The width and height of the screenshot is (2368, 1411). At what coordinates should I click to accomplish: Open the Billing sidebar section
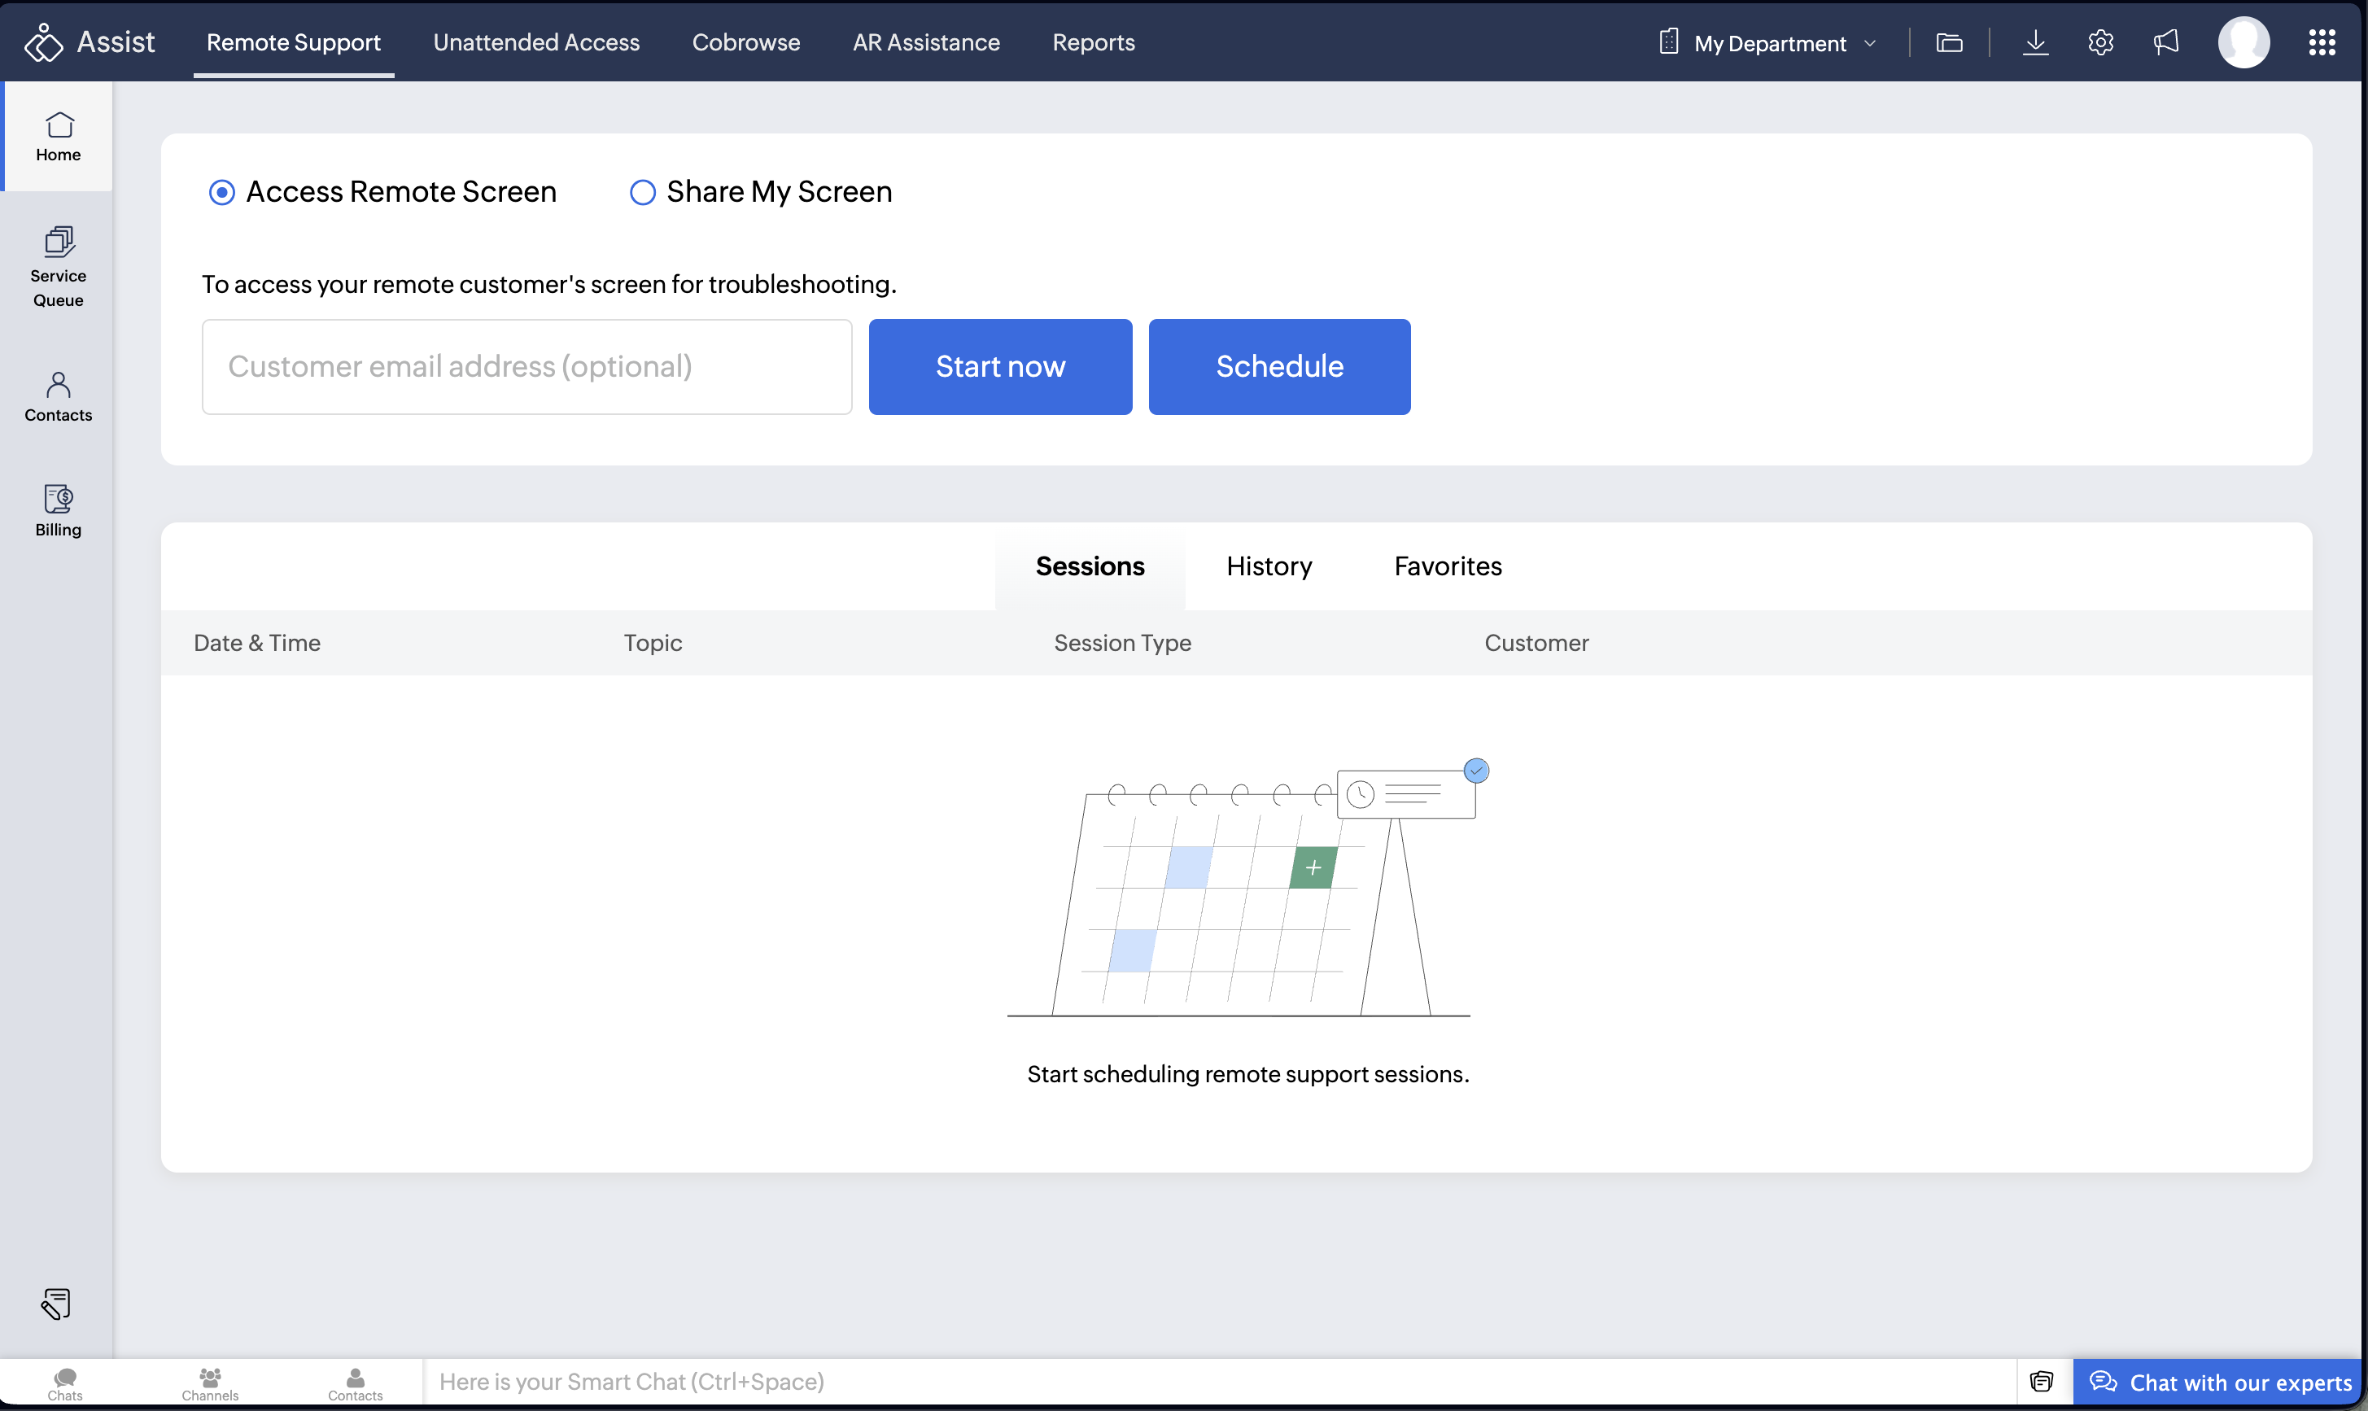tap(58, 510)
